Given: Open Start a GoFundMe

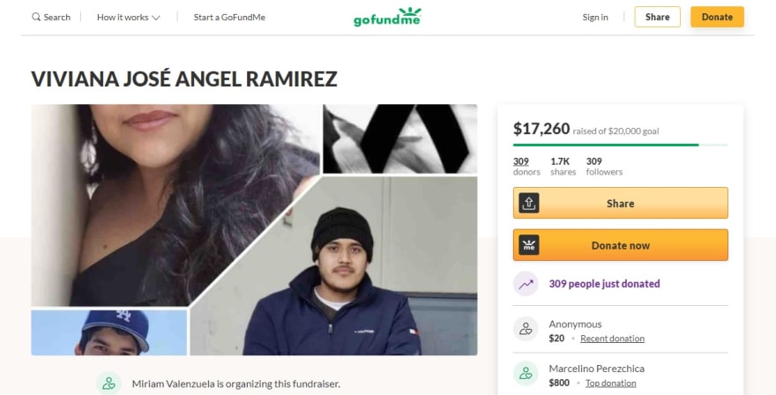Looking at the screenshot, I should tap(229, 18).
